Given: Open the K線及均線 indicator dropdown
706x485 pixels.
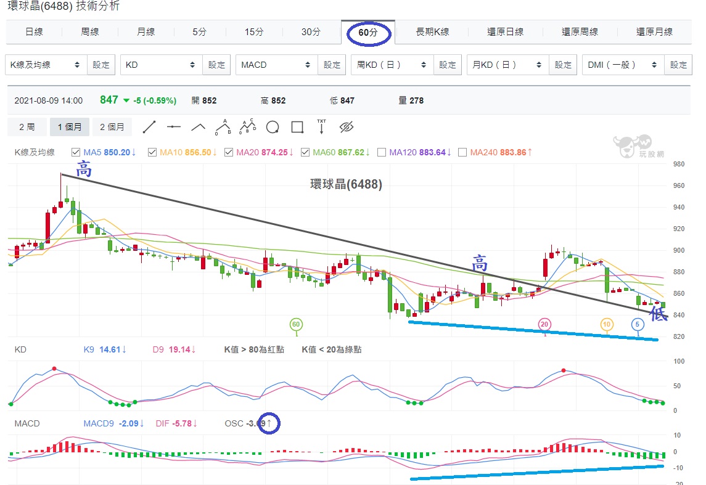Looking at the screenshot, I should tap(46, 65).
